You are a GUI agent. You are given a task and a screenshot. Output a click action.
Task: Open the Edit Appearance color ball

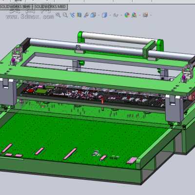[127, 15]
